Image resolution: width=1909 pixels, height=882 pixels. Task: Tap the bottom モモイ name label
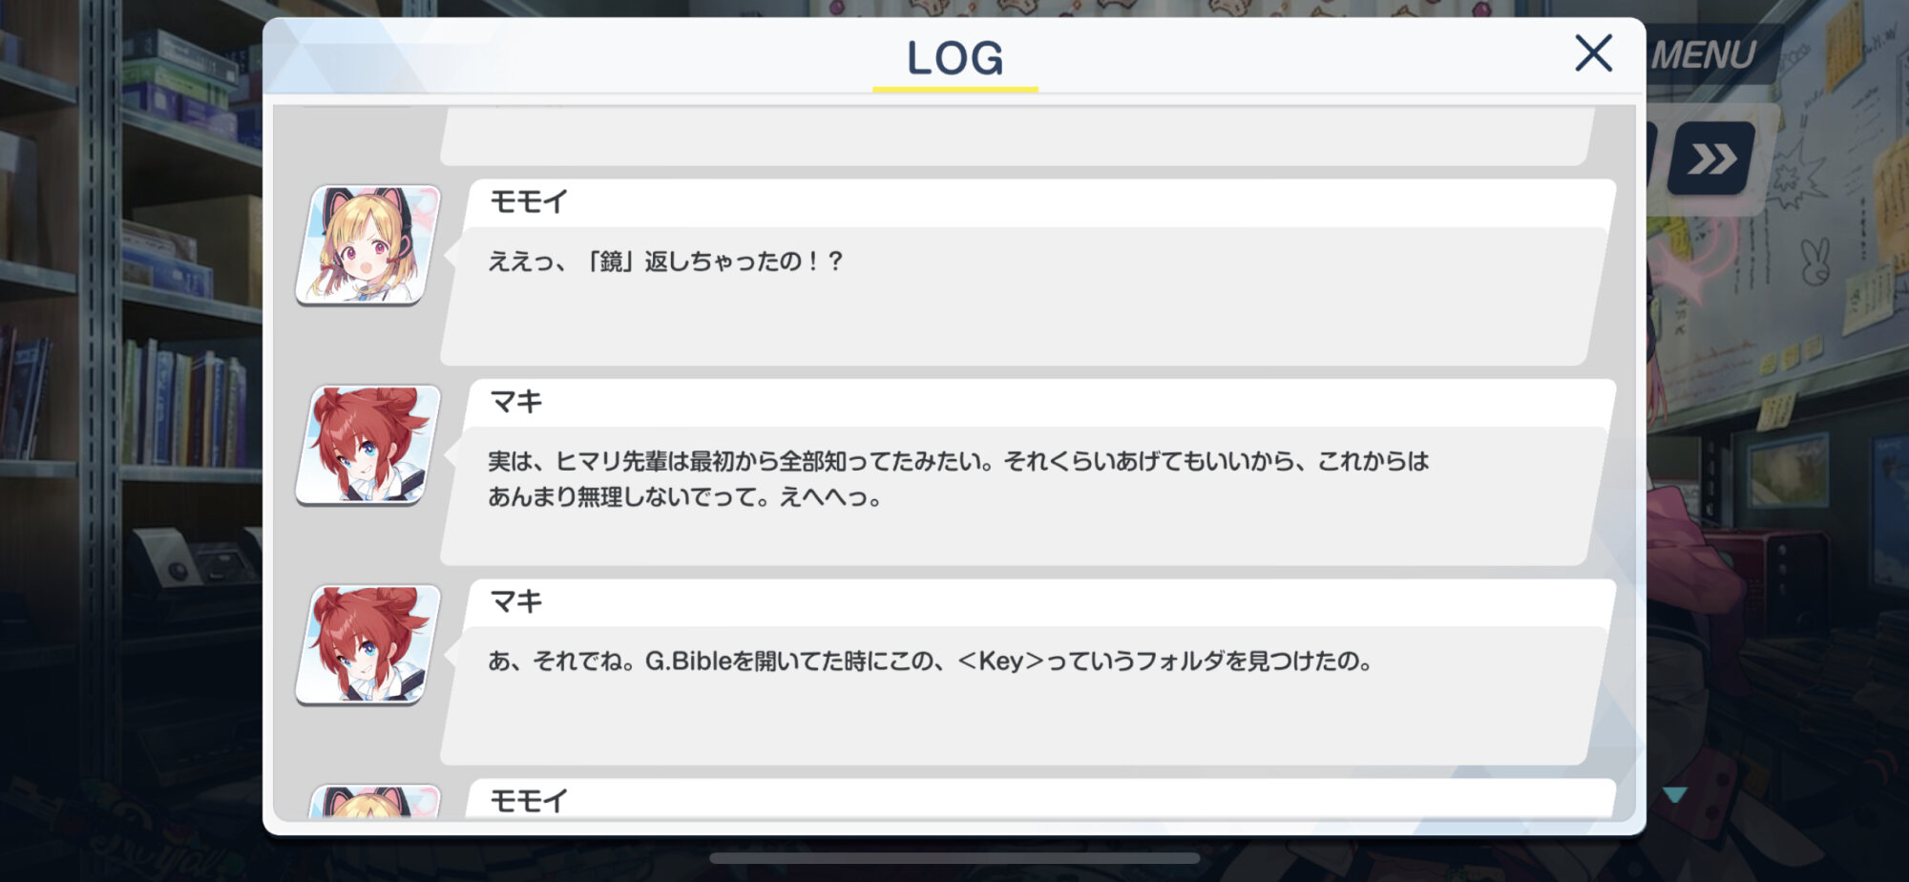pos(528,800)
